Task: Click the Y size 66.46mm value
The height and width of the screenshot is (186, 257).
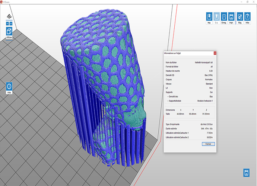Action: tap(193, 114)
